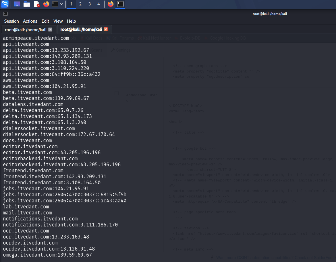The height and width of the screenshot is (262, 336).
Task: Click docs.itvedant.com line
Action: (x=27, y=140)
